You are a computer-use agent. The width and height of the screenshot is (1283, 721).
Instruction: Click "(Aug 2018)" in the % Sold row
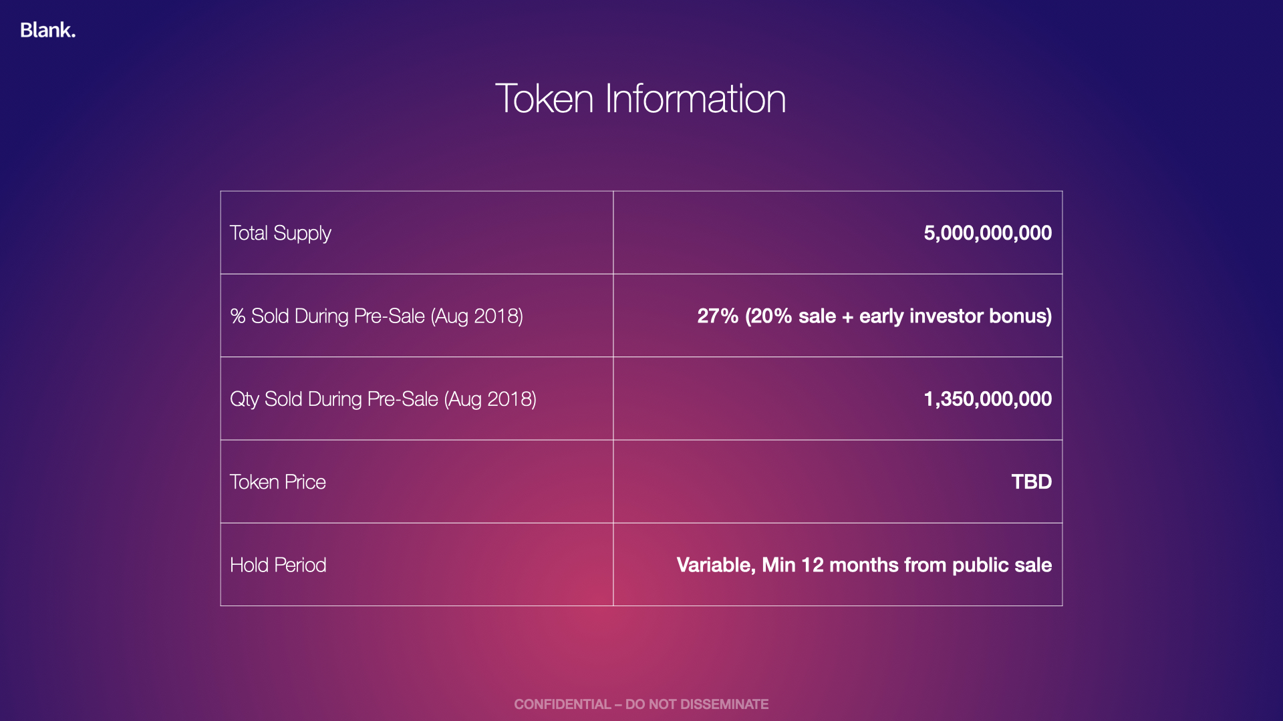click(477, 316)
